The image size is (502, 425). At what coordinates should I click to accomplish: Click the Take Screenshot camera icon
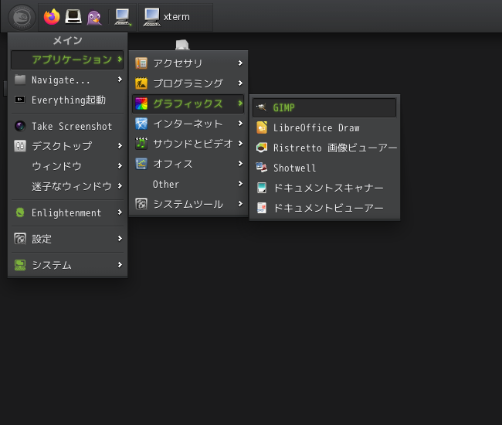click(20, 126)
